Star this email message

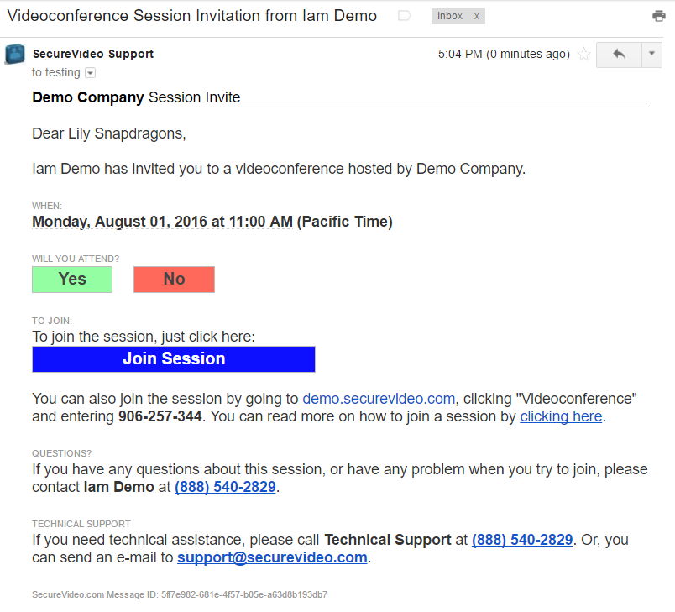coord(584,55)
